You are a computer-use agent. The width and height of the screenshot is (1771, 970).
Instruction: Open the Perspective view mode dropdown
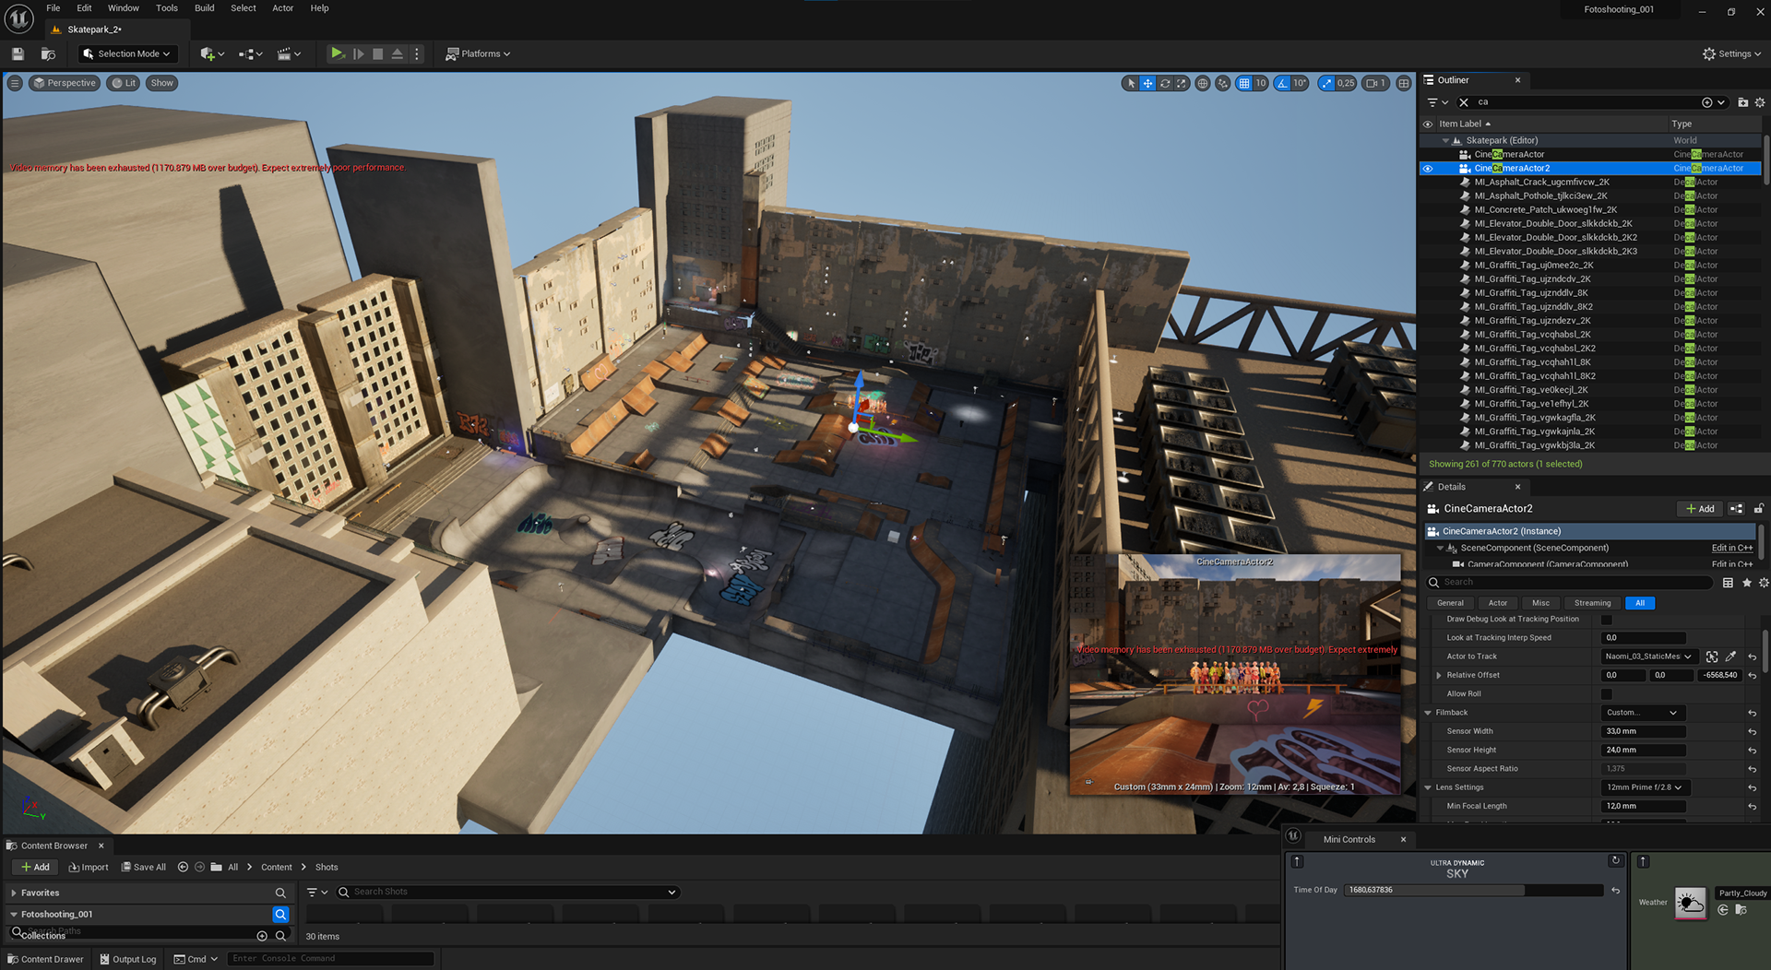pos(64,83)
